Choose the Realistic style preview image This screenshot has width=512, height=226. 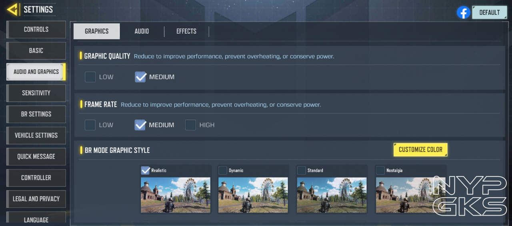(176, 195)
